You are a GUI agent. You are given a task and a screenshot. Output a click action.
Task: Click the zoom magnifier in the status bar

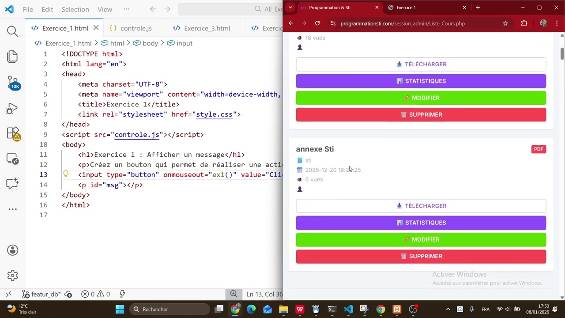[x=234, y=294]
